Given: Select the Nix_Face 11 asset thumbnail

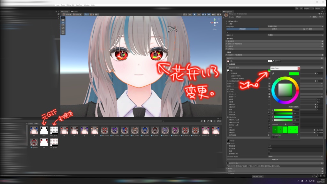Looking at the screenshot, I should pyautogui.click(x=195, y=131).
